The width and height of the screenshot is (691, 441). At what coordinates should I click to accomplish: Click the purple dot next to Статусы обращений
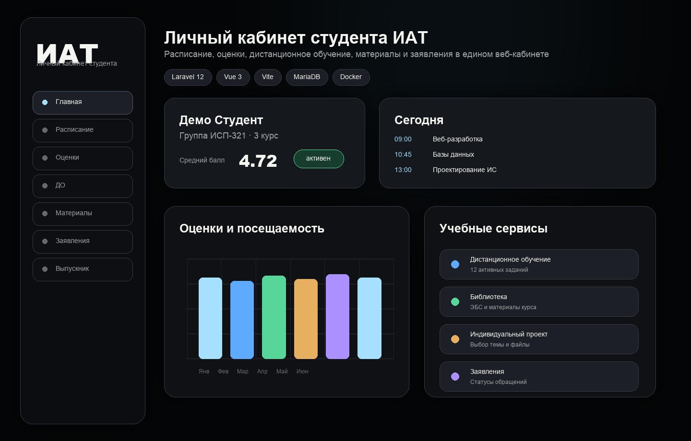click(455, 376)
